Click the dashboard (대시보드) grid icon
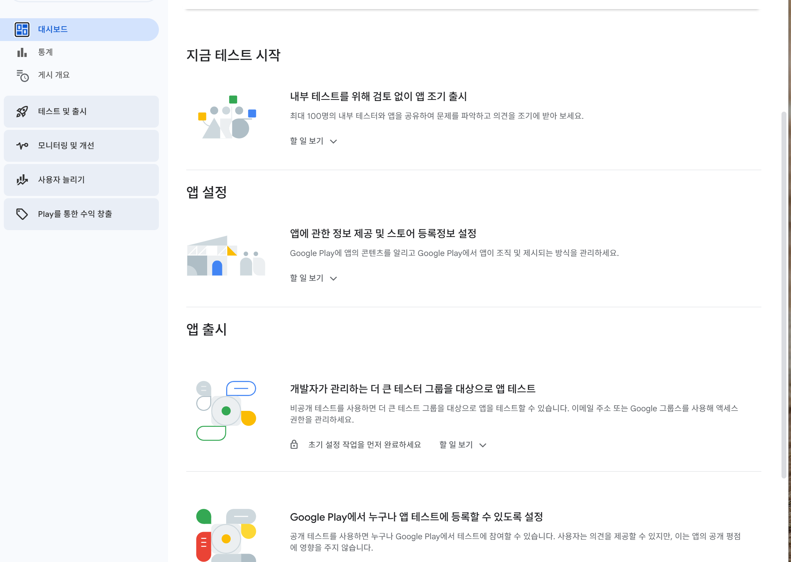This screenshot has width=791, height=562. [22, 29]
